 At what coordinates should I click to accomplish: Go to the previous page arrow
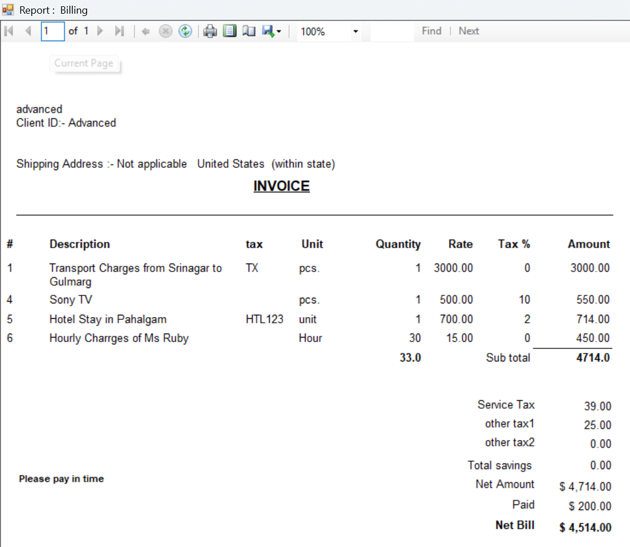(x=27, y=31)
